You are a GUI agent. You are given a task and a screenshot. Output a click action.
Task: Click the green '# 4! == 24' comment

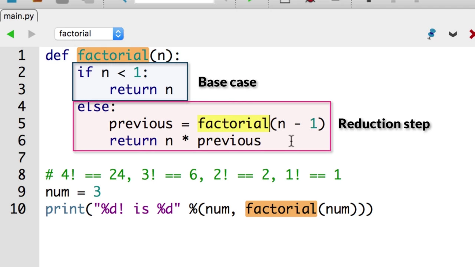[x=86, y=175]
